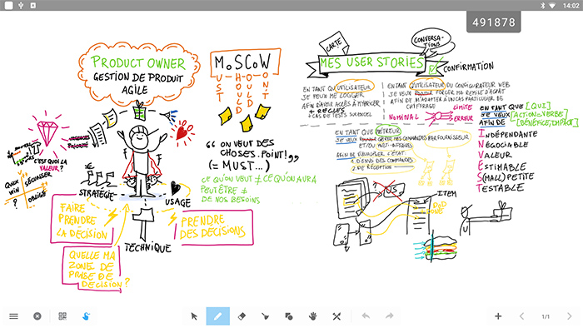Choose the eraser tool
This screenshot has height=328, width=583.
click(x=242, y=316)
